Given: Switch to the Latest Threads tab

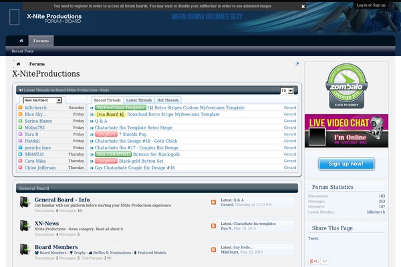Looking at the screenshot, I should tap(139, 100).
